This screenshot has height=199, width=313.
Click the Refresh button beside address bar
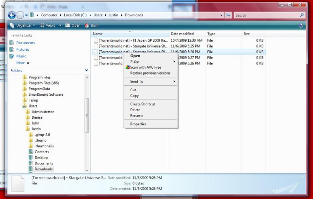(x=228, y=15)
